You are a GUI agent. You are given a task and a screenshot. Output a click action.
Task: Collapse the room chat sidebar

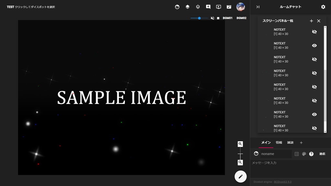point(258,7)
